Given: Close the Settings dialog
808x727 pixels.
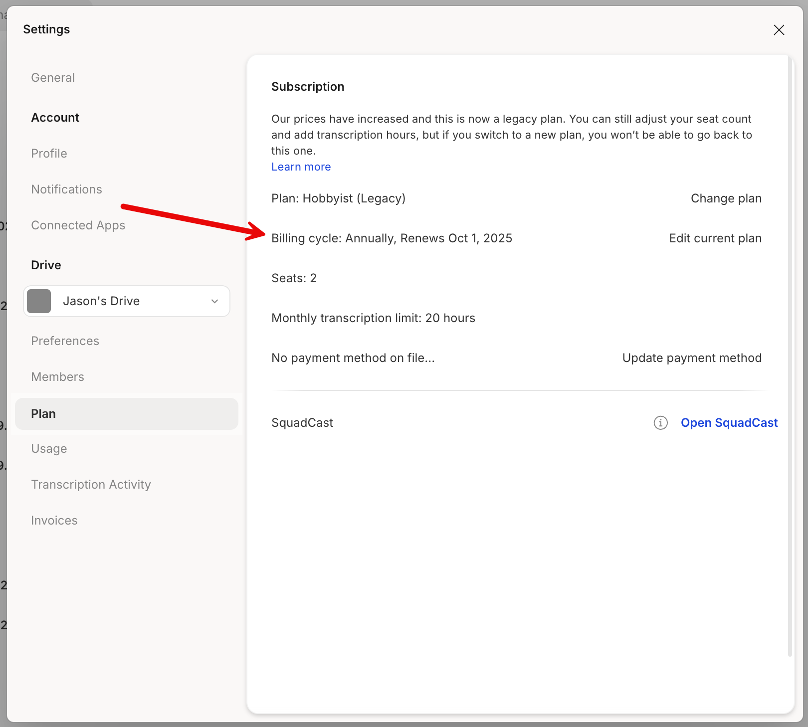Looking at the screenshot, I should 779,30.
